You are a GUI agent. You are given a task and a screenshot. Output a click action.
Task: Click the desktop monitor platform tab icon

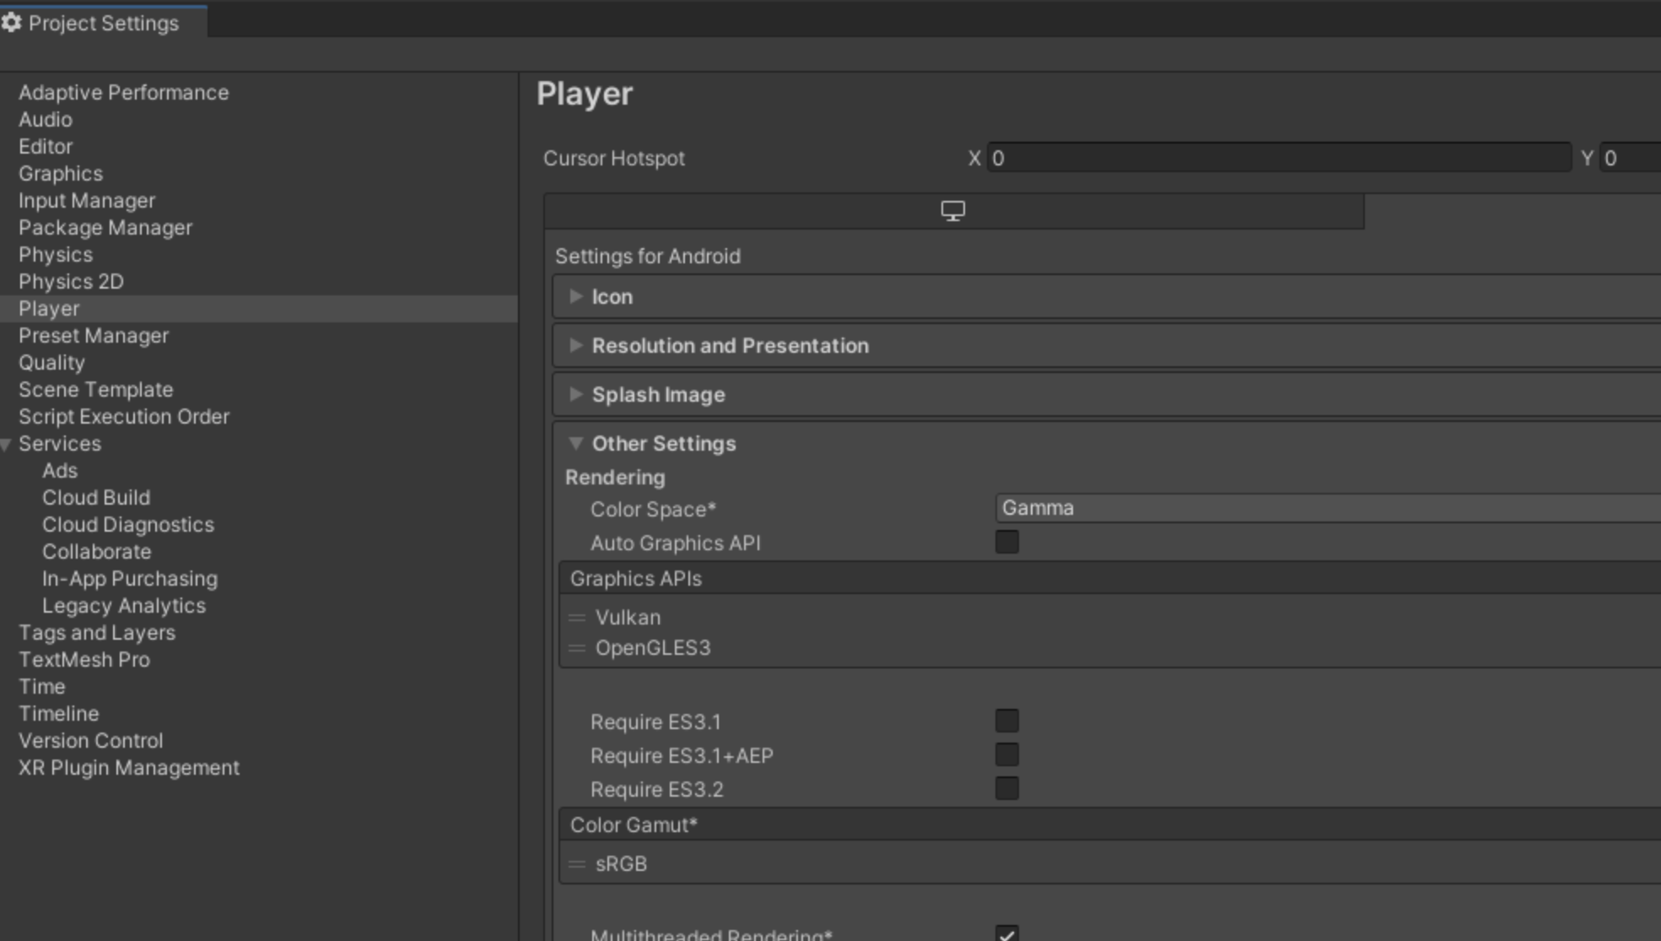pos(952,211)
